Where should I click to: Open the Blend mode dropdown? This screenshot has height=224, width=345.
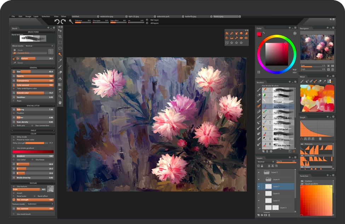(39, 46)
